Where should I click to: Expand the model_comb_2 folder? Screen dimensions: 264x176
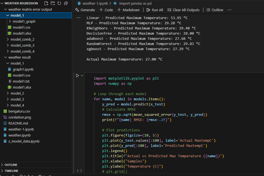click(22, 39)
